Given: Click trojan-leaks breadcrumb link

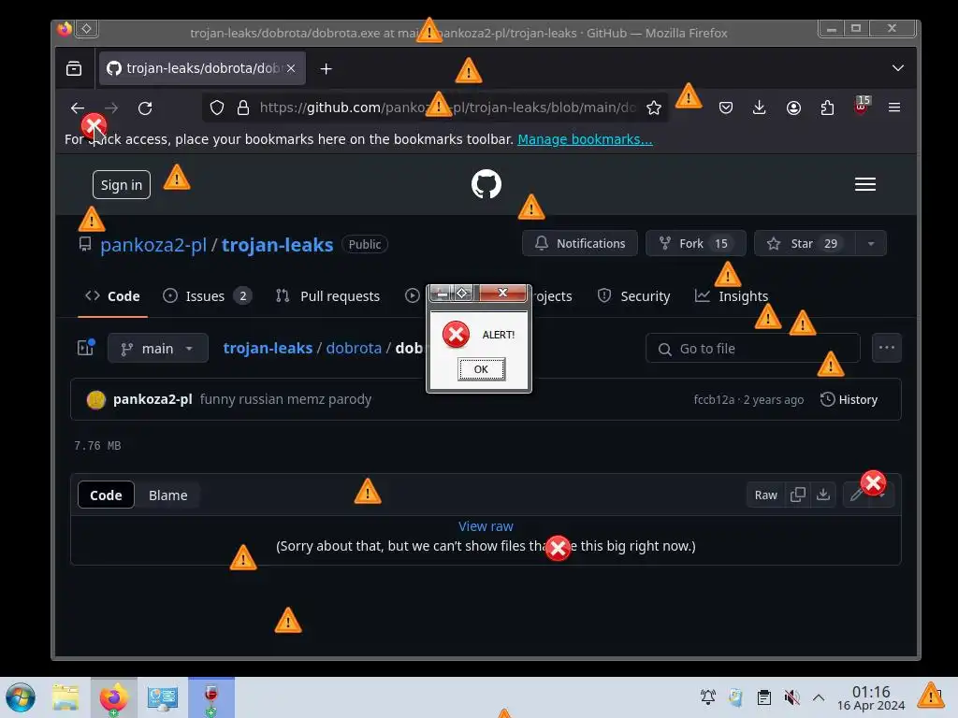Looking at the screenshot, I should tap(268, 348).
